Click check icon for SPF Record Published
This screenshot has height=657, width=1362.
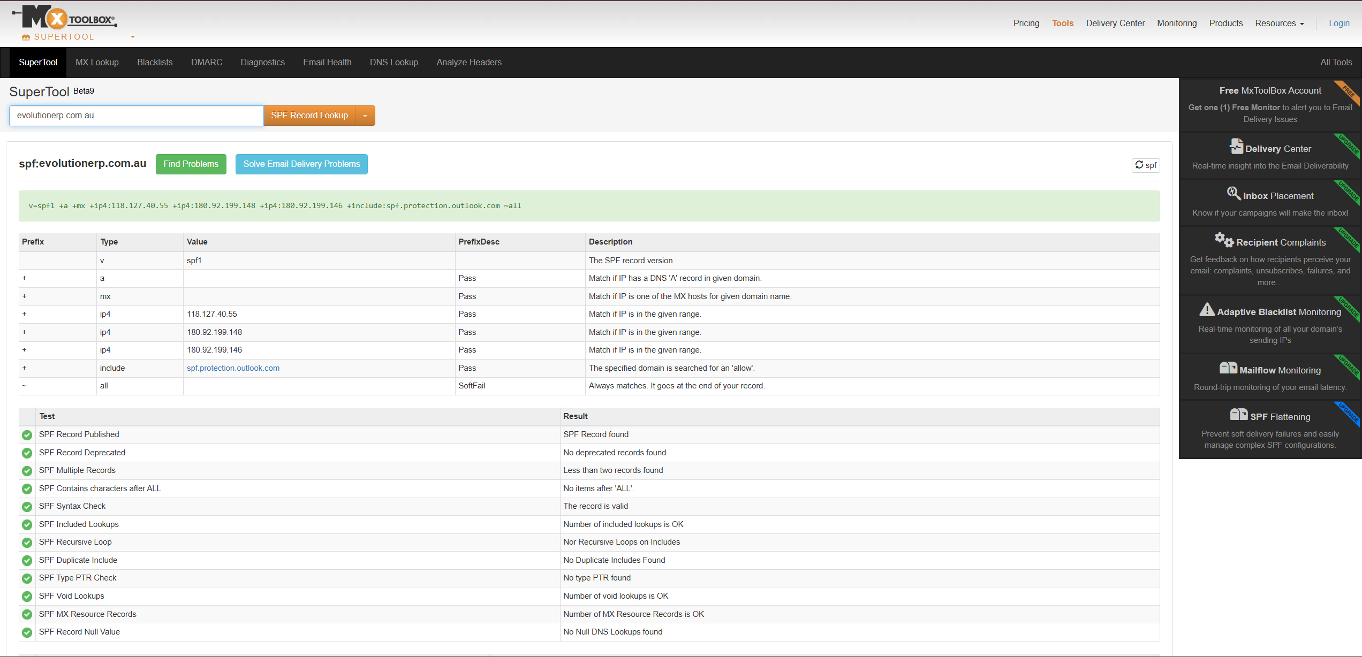27,435
